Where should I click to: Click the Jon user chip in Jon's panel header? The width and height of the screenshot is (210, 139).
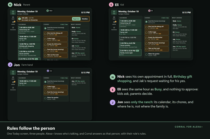click(50, 71)
